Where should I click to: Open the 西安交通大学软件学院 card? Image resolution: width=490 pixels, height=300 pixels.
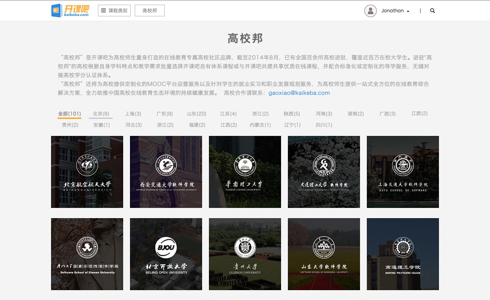pos(166,172)
